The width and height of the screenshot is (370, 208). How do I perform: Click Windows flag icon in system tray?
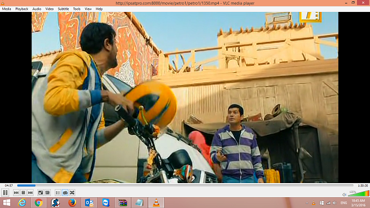tap(321, 203)
